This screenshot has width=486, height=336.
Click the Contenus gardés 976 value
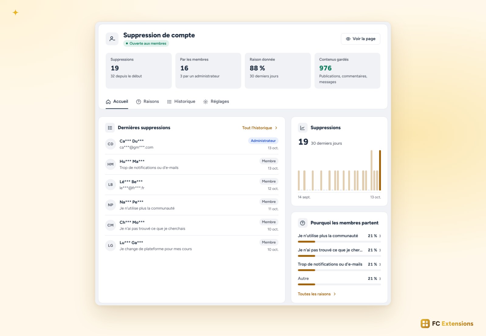tap(325, 68)
